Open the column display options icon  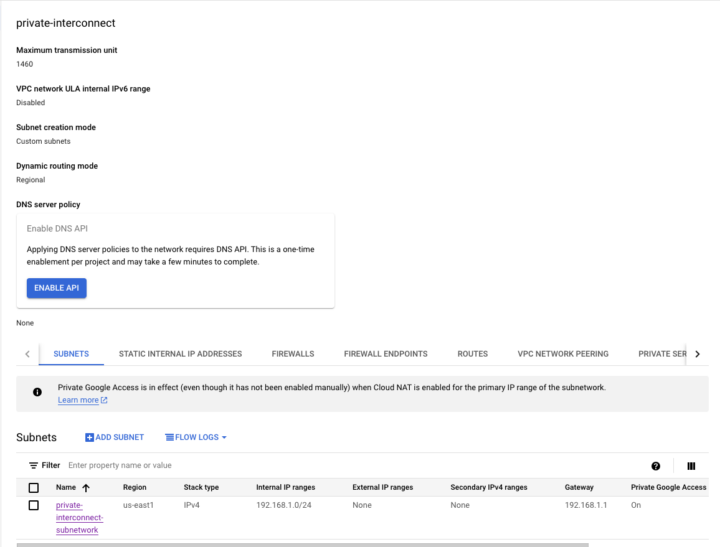(x=691, y=466)
